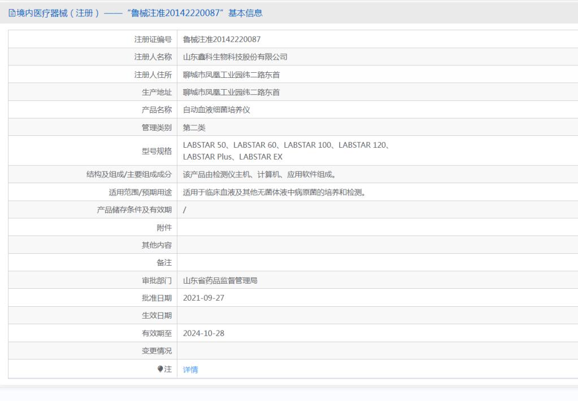The image size is (578, 401).
Task: Click the composition text 该产品由检测仪主机
Action: [x=259, y=174]
